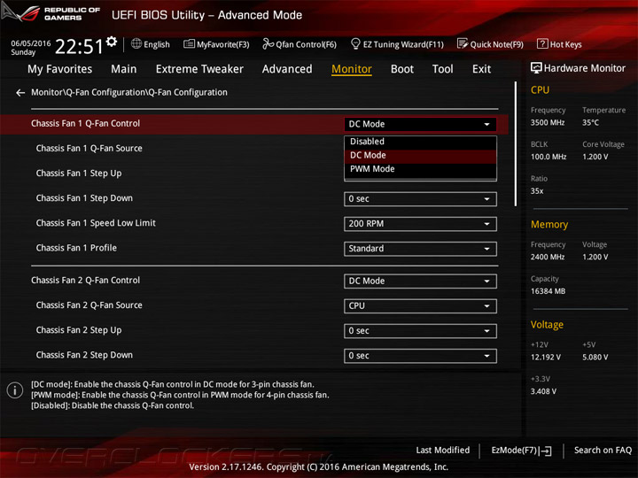This screenshot has height=478, width=638.
Task: Click the settings gear next to the clock
Action: [111, 42]
